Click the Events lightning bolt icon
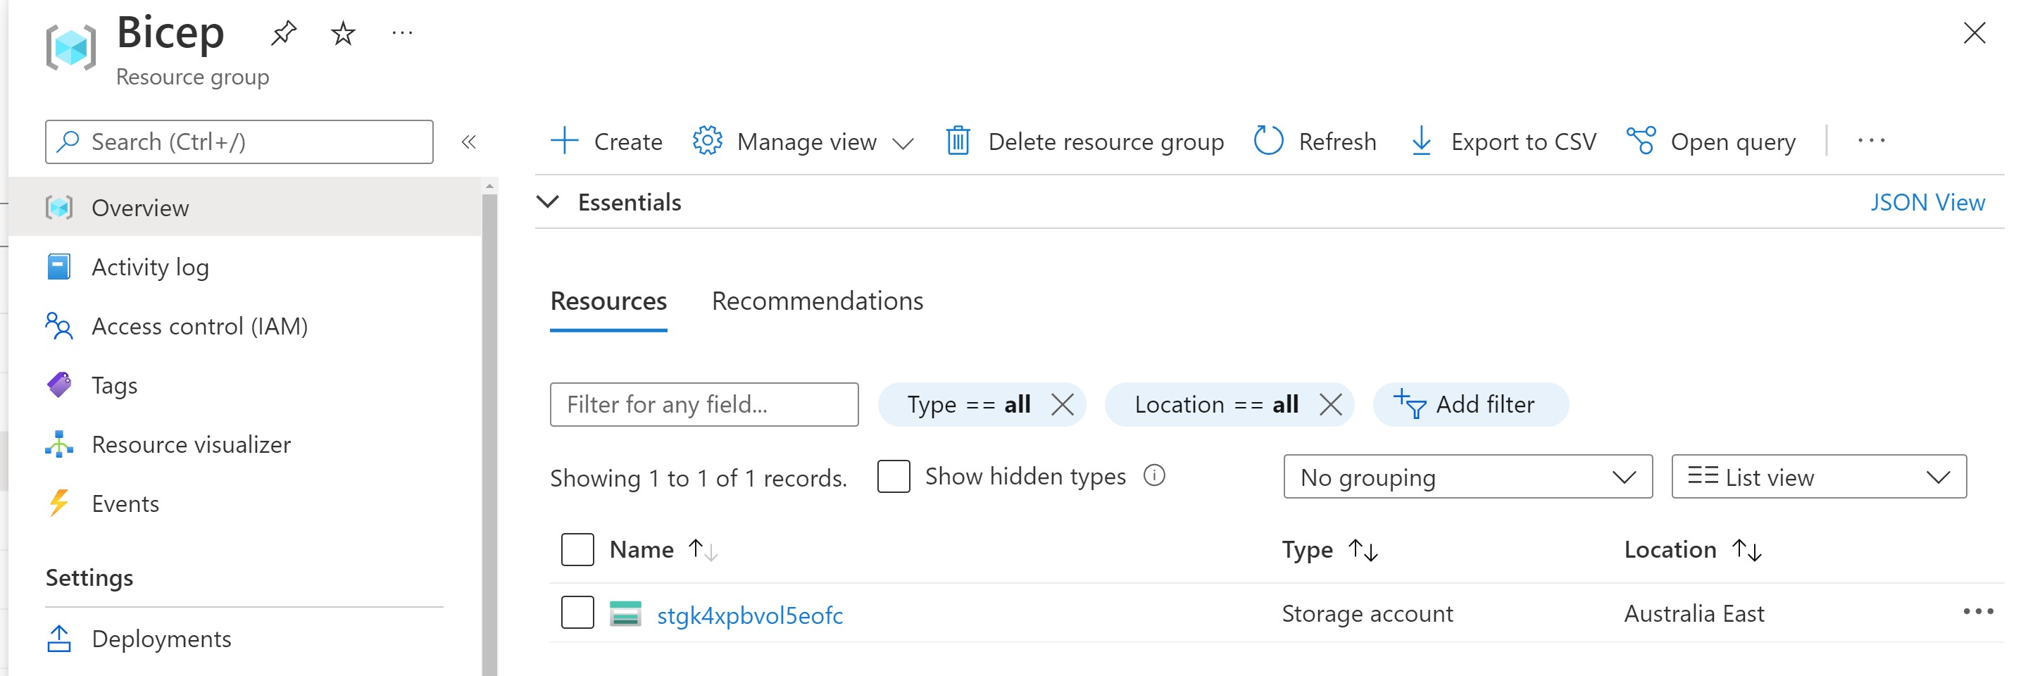The height and width of the screenshot is (676, 2028). [59, 503]
